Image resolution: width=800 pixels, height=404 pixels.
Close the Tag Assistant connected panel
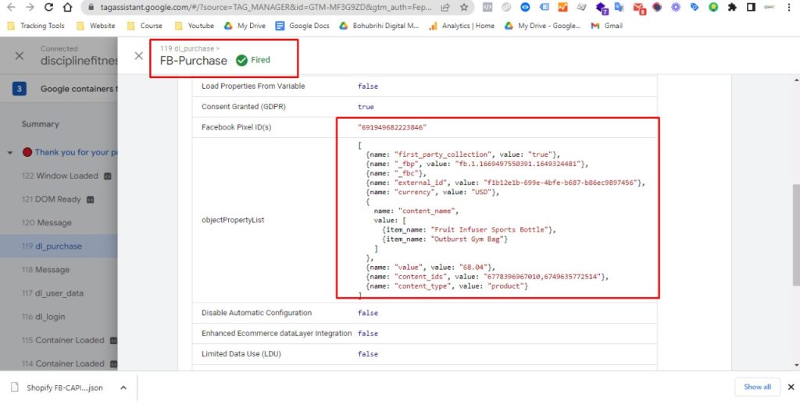click(20, 56)
